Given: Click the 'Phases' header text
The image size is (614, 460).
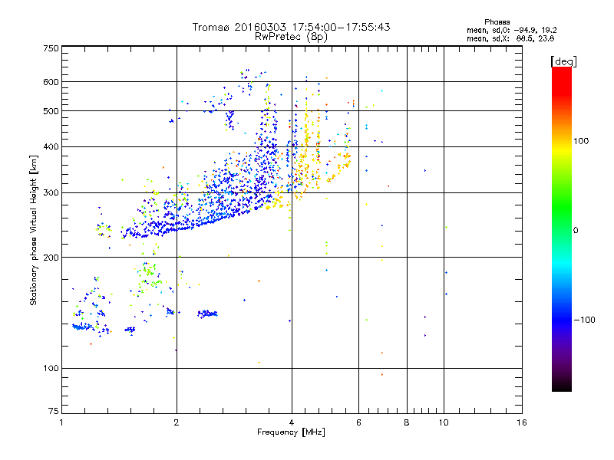Looking at the screenshot, I should click(x=497, y=22).
